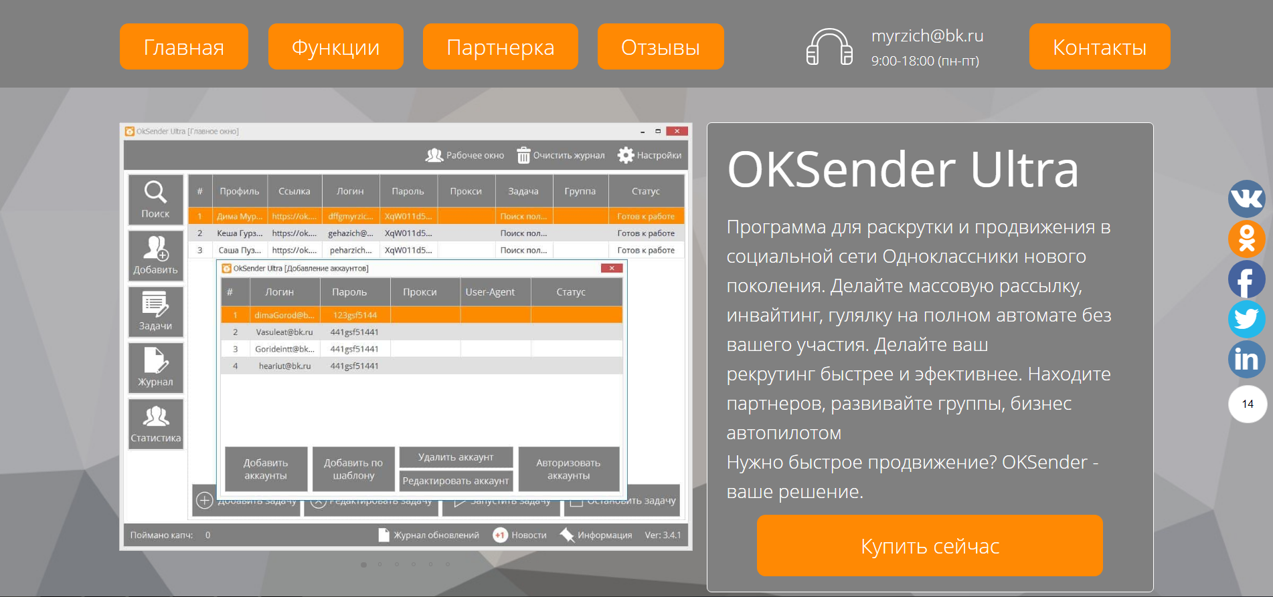This screenshot has width=1273, height=597.
Task: Click the VK share icon
Action: click(1246, 199)
